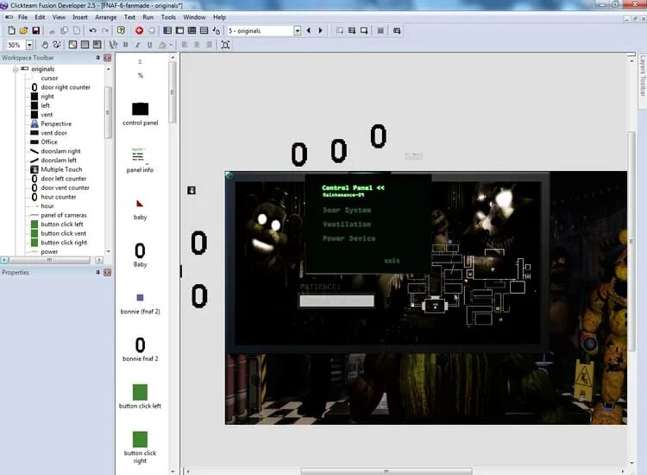The width and height of the screenshot is (647, 475).
Task: Open the 5 - originals frame dropdown arrow
Action: click(x=297, y=30)
